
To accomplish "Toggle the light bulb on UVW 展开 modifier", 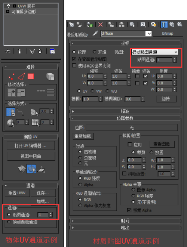I will point(9,6).
